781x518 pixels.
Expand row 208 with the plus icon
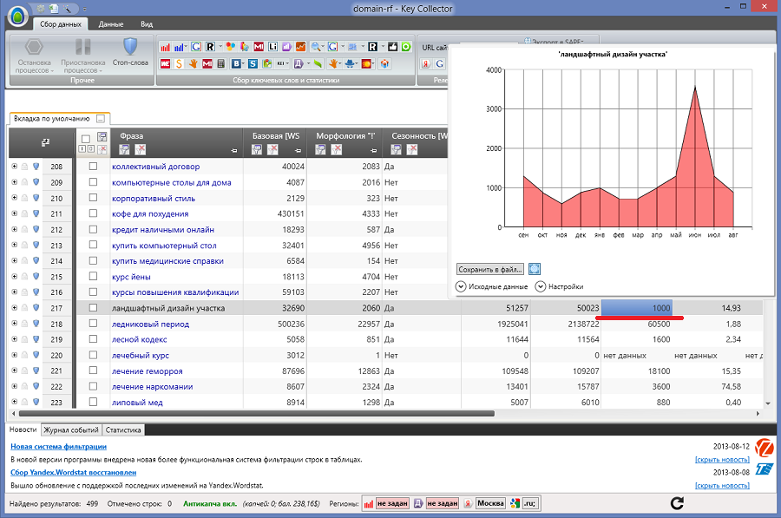(x=15, y=167)
